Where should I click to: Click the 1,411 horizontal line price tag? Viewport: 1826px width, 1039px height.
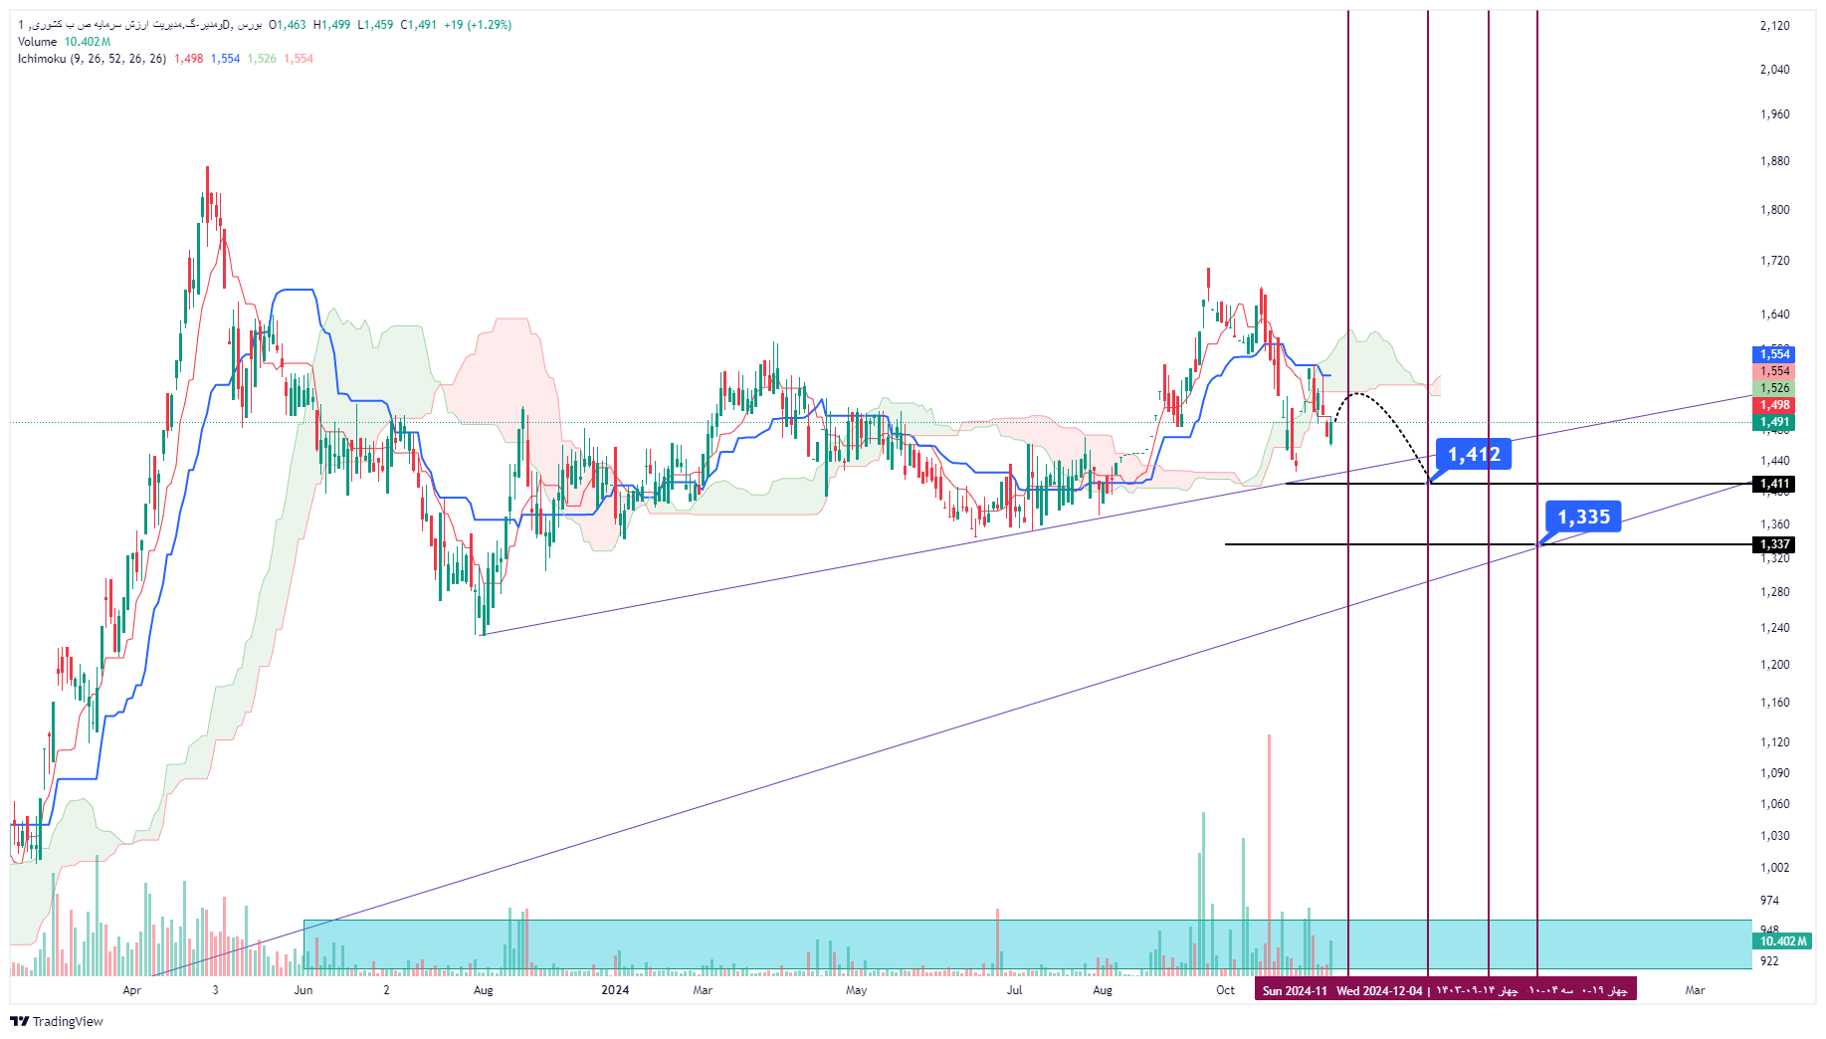click(x=1774, y=484)
